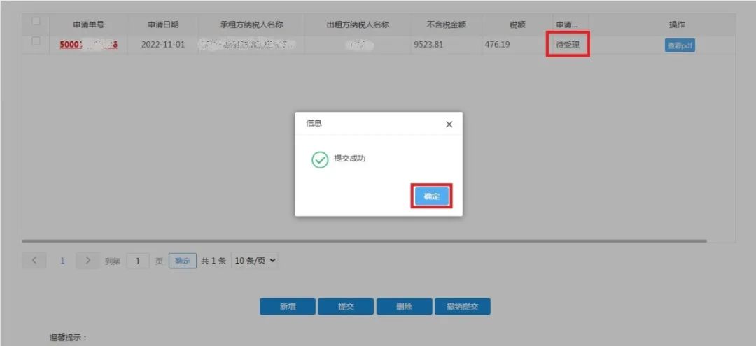756x346 pixels.
Task: Click the 出租方纳税人名称 column header
Action: [357, 24]
